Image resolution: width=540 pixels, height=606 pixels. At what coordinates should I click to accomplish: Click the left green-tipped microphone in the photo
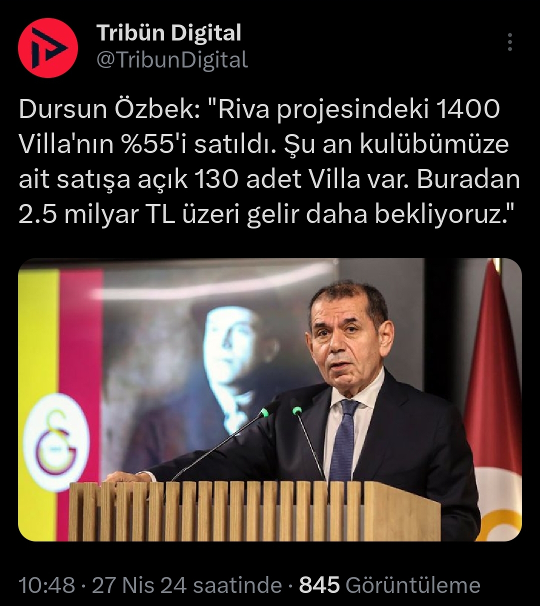pyautogui.click(x=223, y=443)
